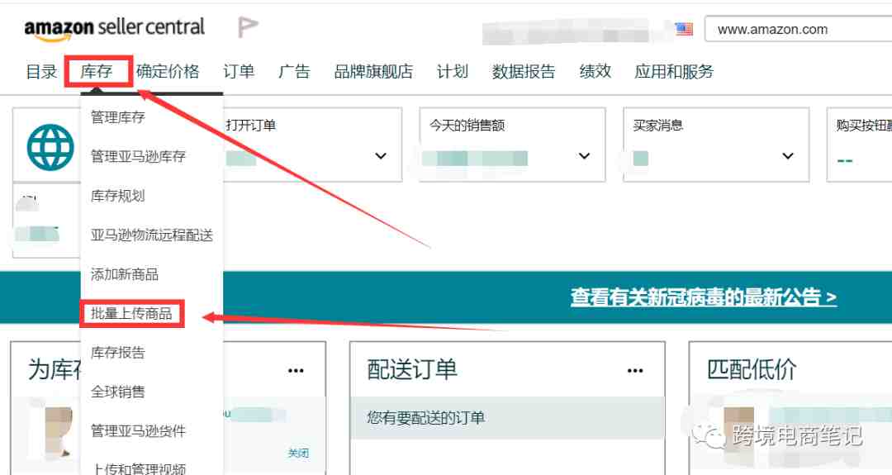Click the 您有要配送的订单 row
The image size is (892, 475).
508,418
